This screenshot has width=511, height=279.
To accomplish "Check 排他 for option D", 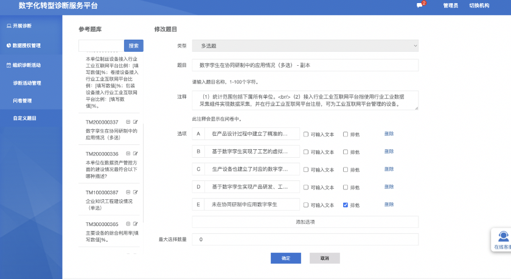I will [x=346, y=187].
